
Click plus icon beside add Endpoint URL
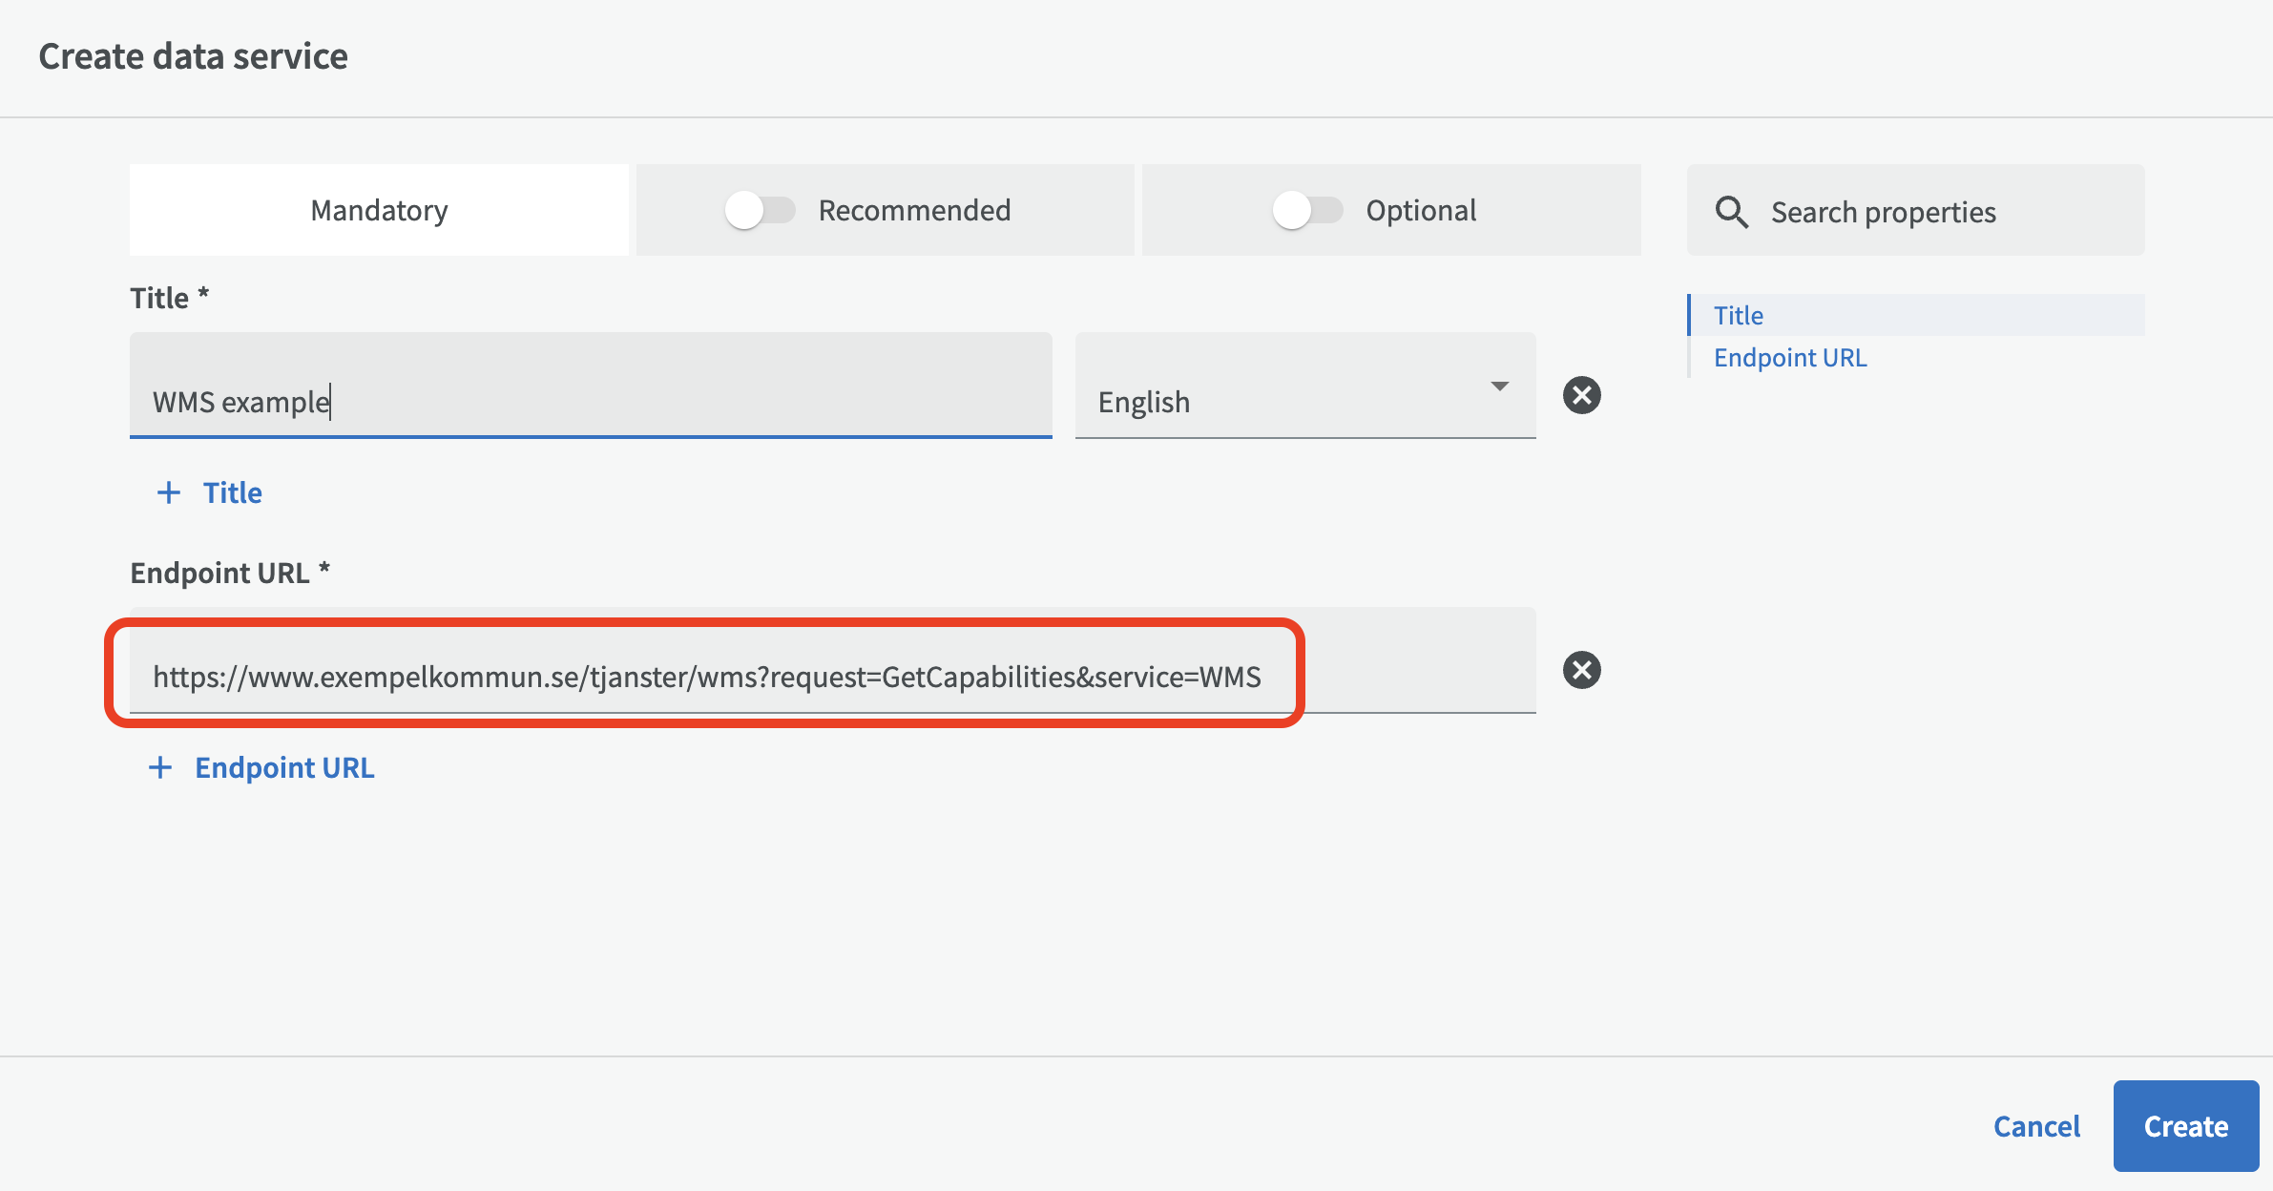coord(161,767)
